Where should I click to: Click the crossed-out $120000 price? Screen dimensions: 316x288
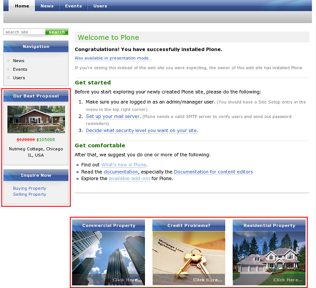[x=26, y=140]
